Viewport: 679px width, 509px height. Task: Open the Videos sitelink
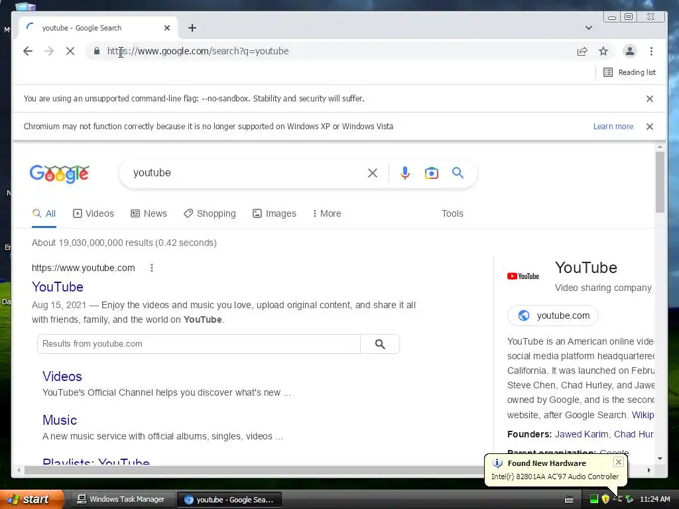62,376
